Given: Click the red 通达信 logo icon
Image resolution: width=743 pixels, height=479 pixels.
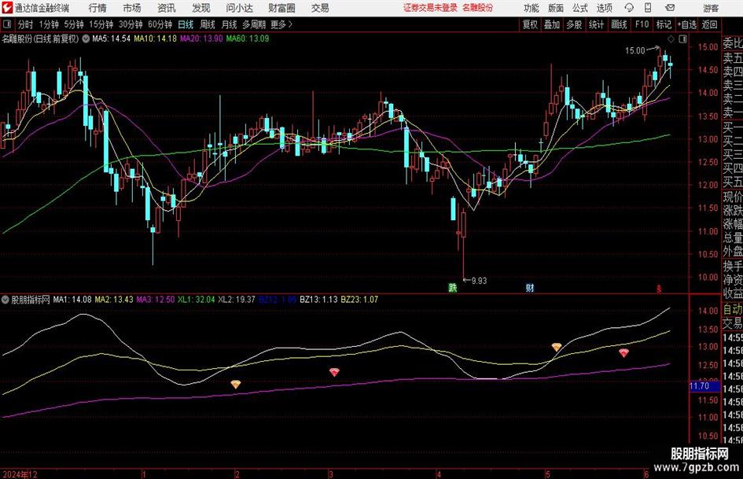Looking at the screenshot, I should [7, 8].
